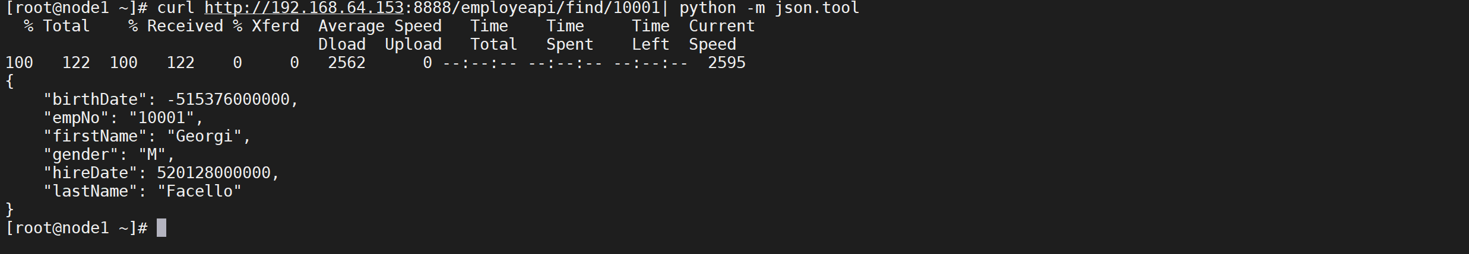Click the 2595 current speed value
The width and height of the screenshot is (1469, 254).
click(x=726, y=63)
